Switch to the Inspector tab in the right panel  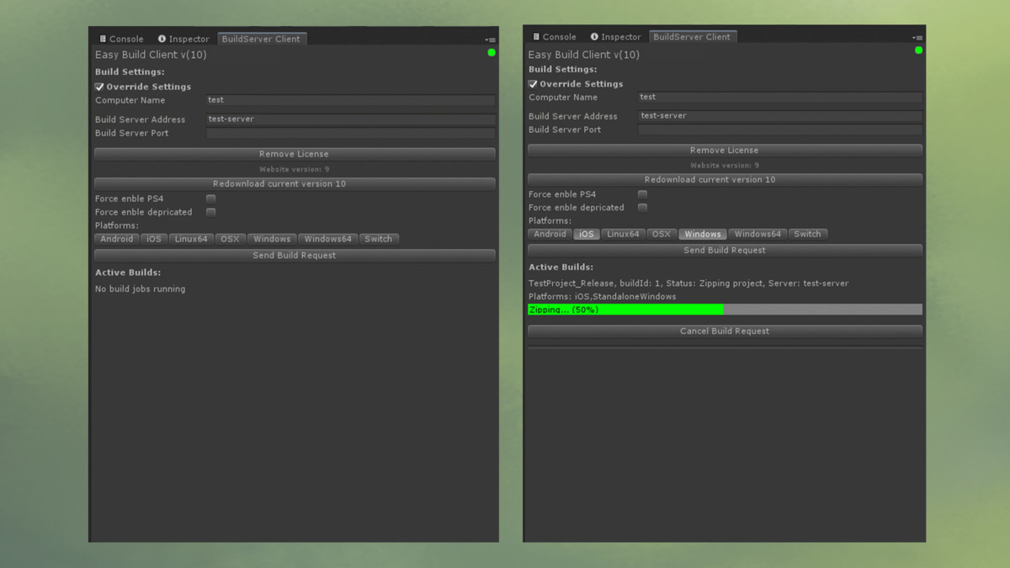615,37
